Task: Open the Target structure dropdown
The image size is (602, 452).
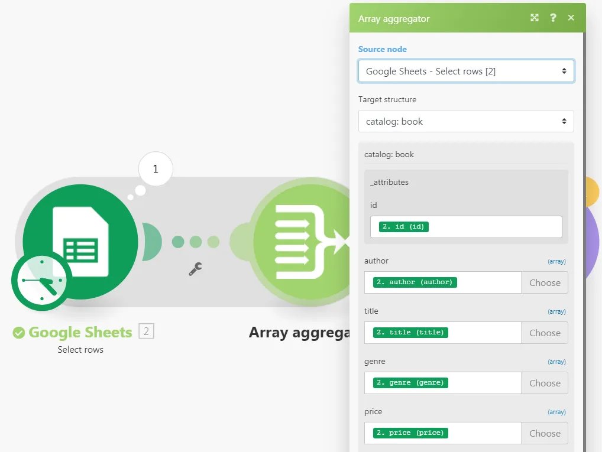Action: (466, 122)
